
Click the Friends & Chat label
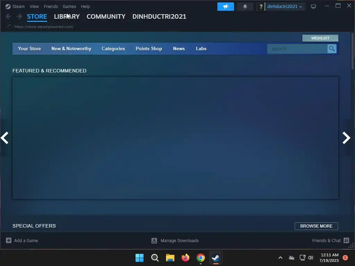pyautogui.click(x=326, y=240)
